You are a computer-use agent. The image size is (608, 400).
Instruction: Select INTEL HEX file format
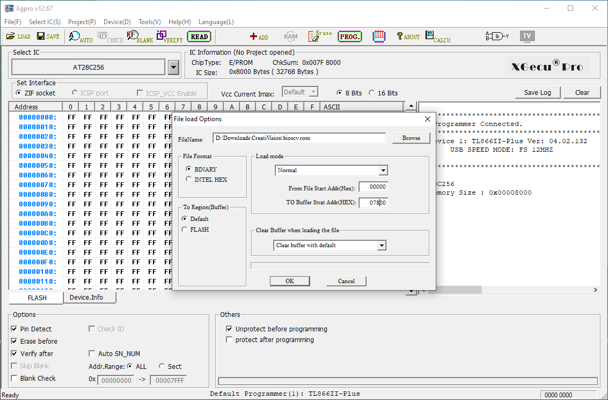click(x=189, y=180)
